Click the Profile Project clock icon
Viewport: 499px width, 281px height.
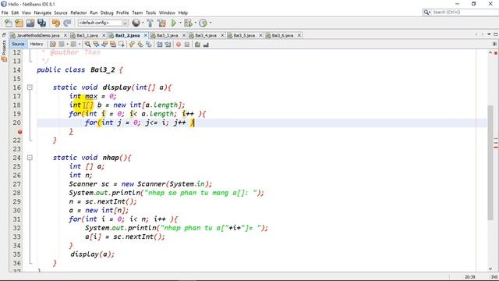tap(203, 23)
